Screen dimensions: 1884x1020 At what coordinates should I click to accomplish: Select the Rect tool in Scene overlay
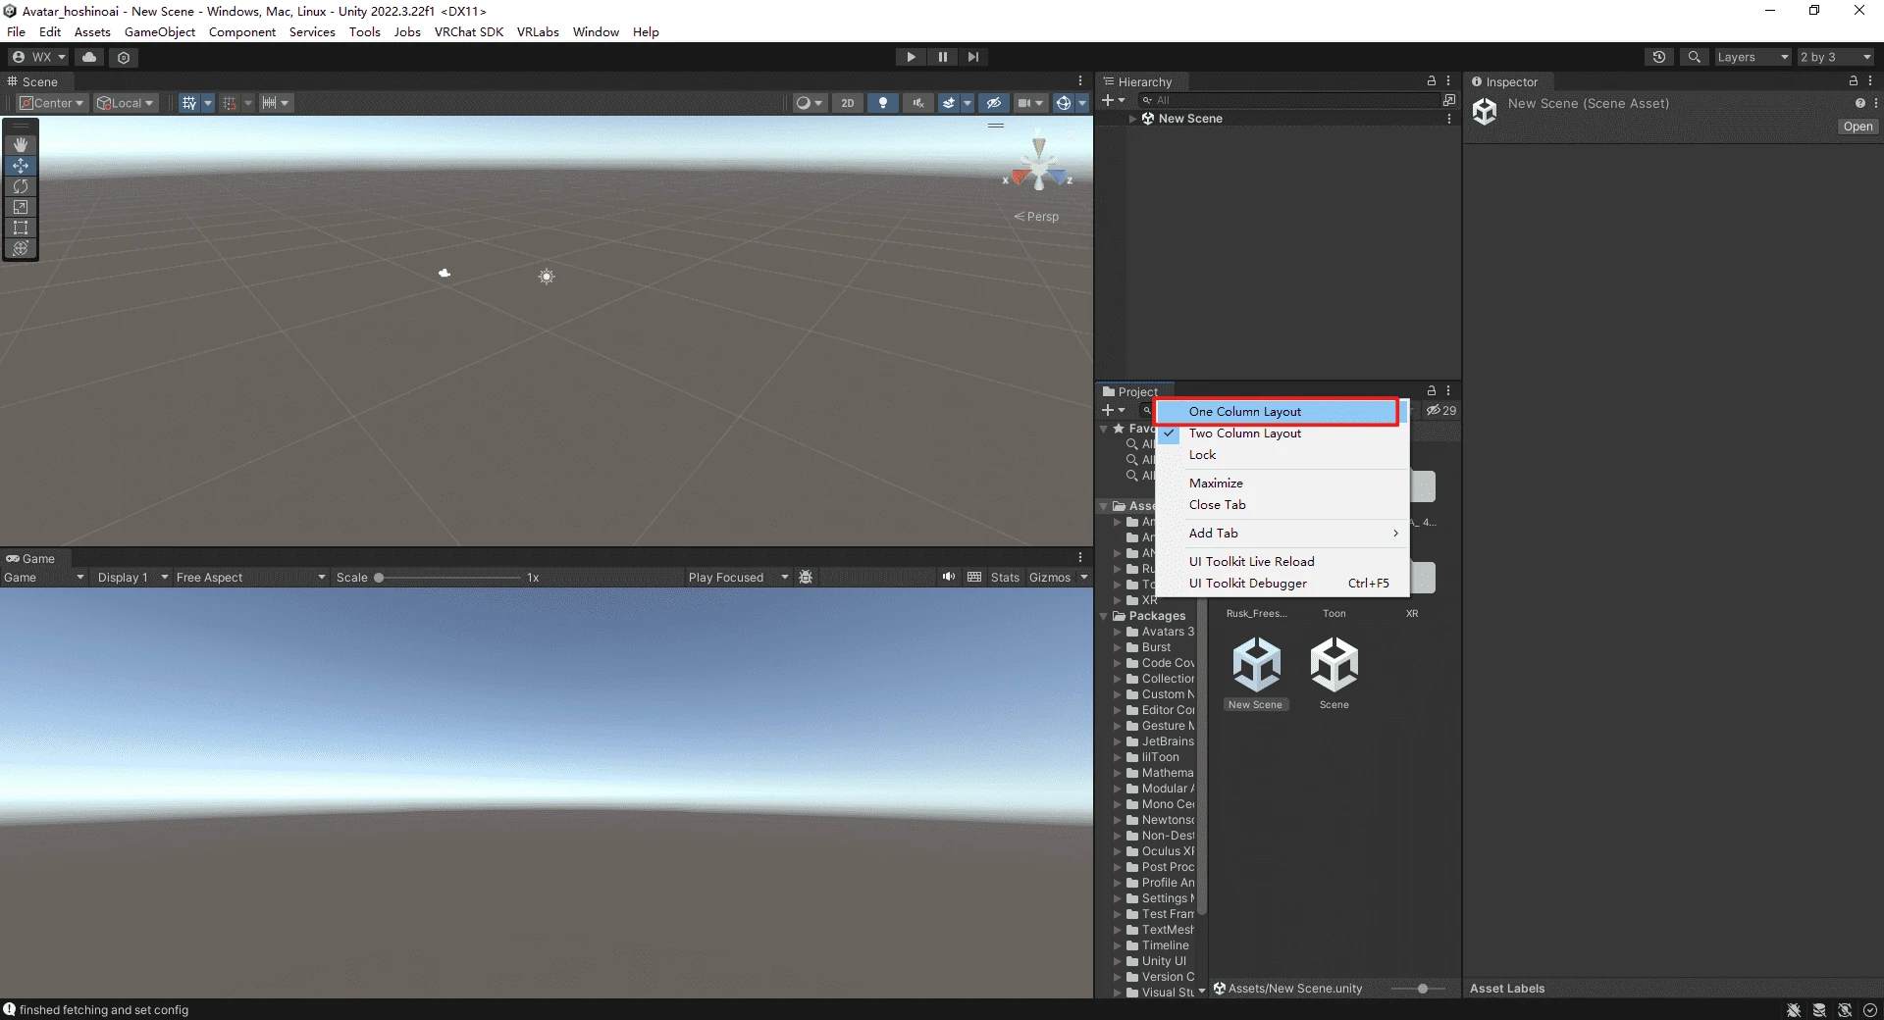click(x=21, y=228)
